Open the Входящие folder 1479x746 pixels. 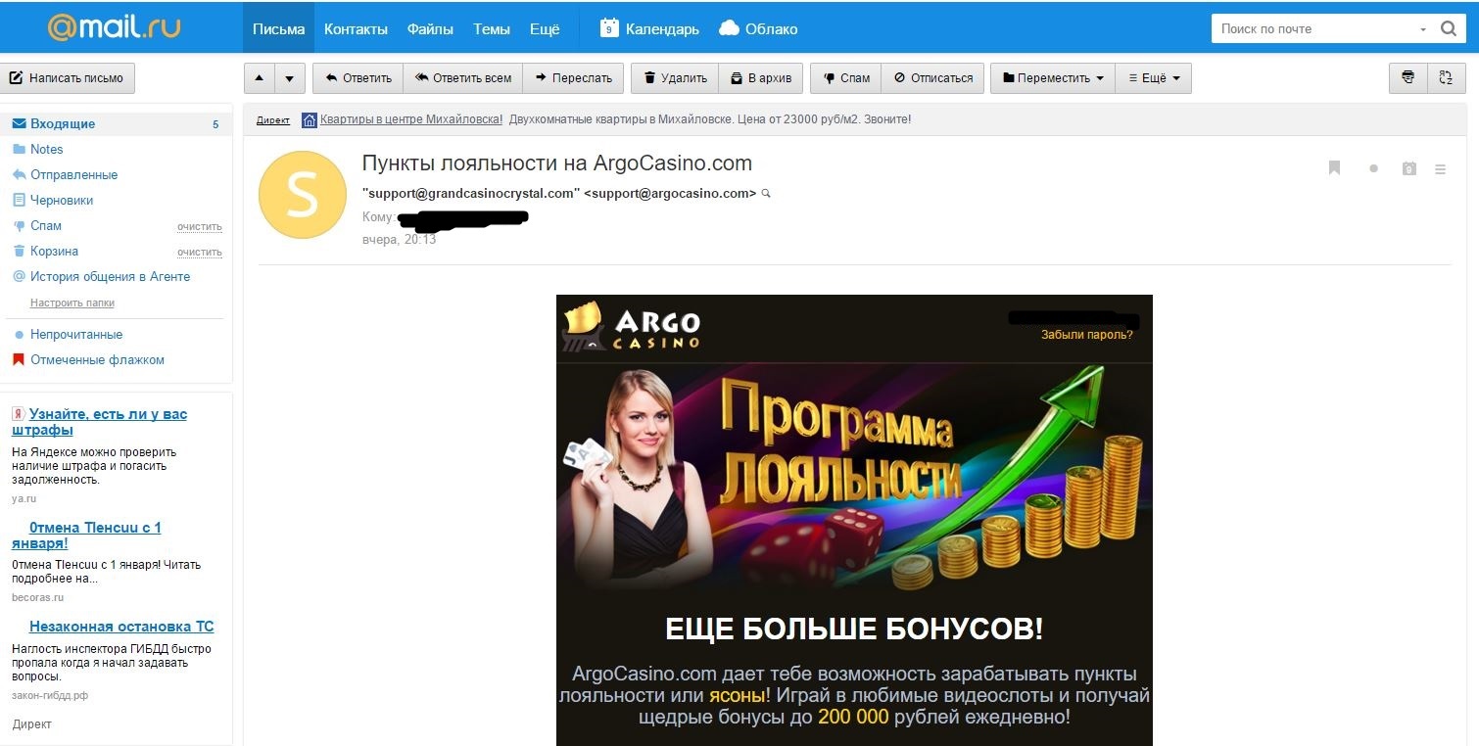(63, 124)
